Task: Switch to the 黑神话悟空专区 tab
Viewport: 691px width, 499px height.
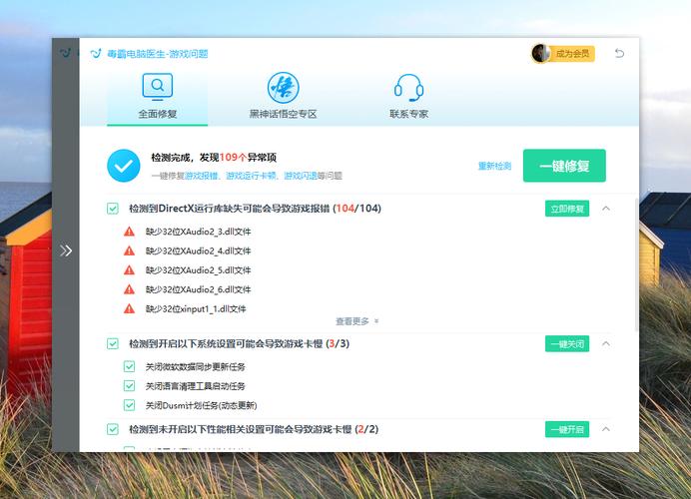Action: tap(283, 96)
